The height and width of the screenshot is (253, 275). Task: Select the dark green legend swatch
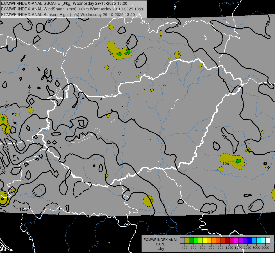(x=191, y=241)
